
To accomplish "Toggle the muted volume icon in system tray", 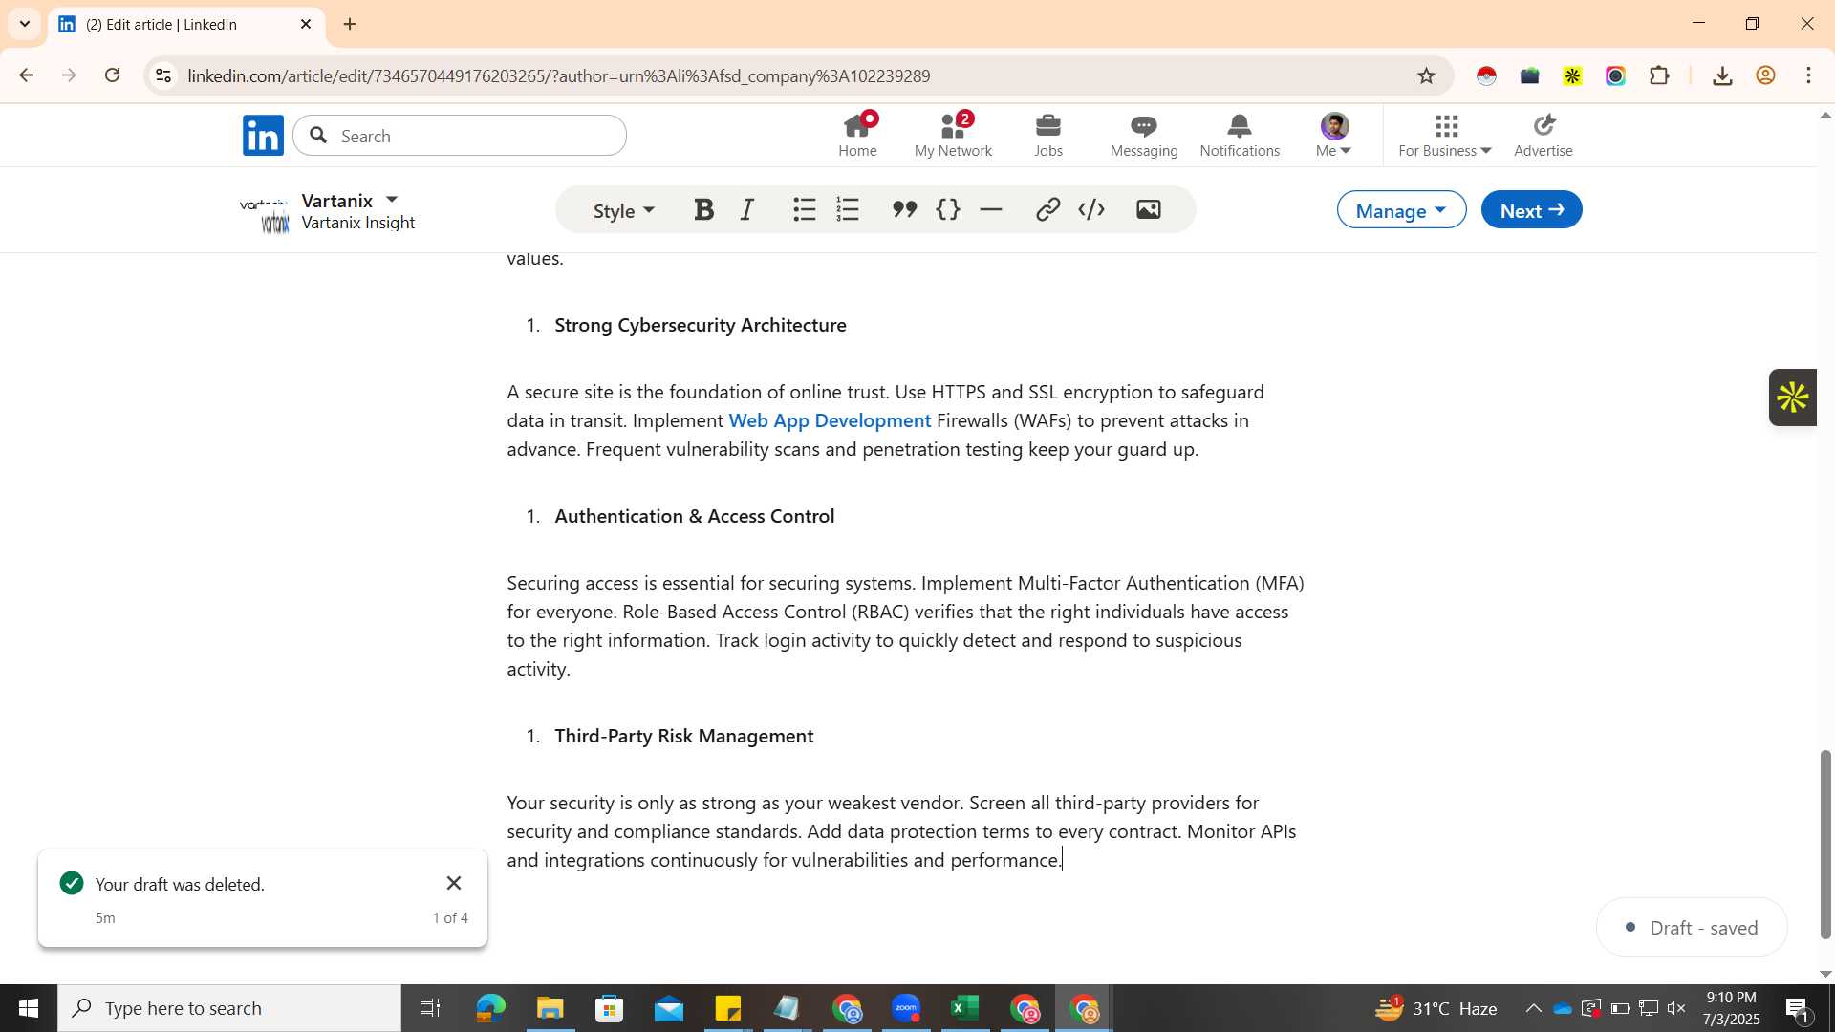I will pos(1676,1008).
